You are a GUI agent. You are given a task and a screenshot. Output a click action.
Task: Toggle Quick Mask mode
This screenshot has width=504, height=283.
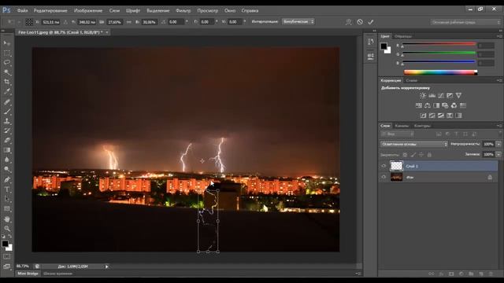(x=7, y=256)
